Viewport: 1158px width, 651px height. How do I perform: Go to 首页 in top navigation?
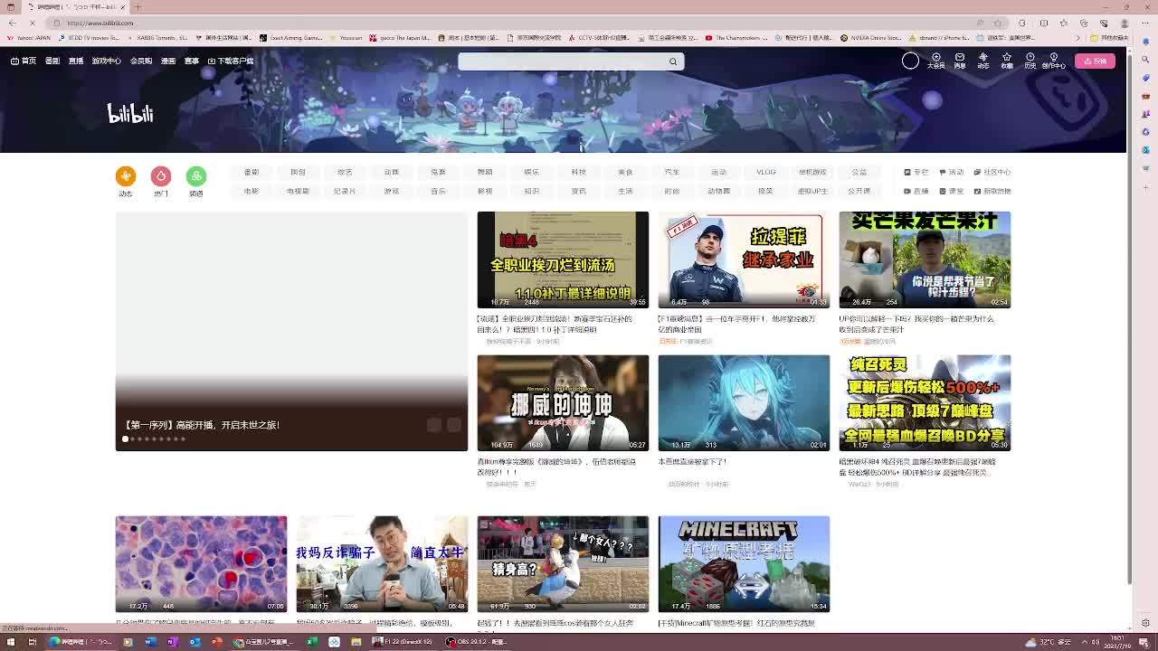click(24, 61)
